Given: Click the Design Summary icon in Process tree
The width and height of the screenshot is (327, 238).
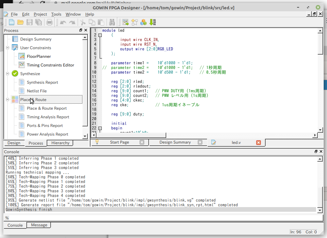Looking at the screenshot, I should (15, 39).
